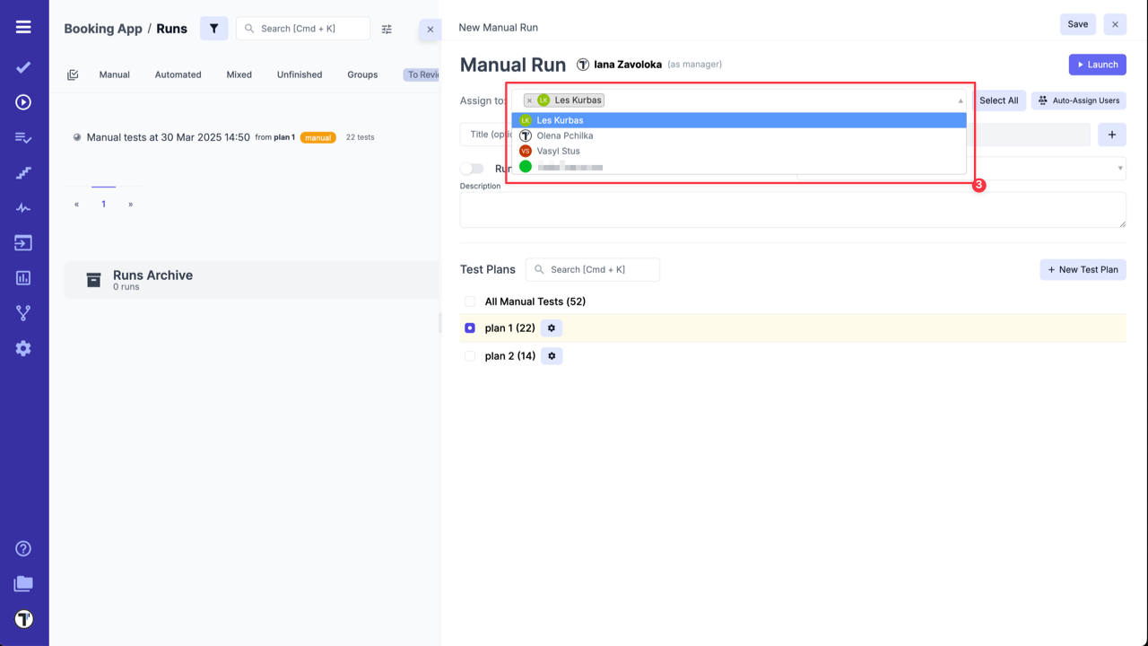Open plan 1 settings gear

pyautogui.click(x=552, y=328)
